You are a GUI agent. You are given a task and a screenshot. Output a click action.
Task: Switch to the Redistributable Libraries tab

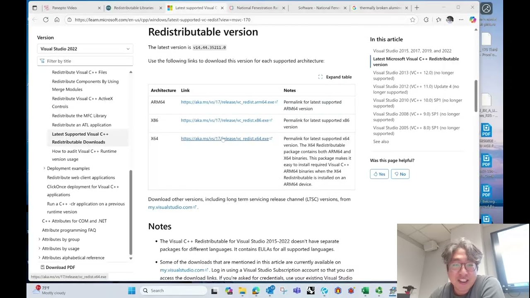coord(133,8)
